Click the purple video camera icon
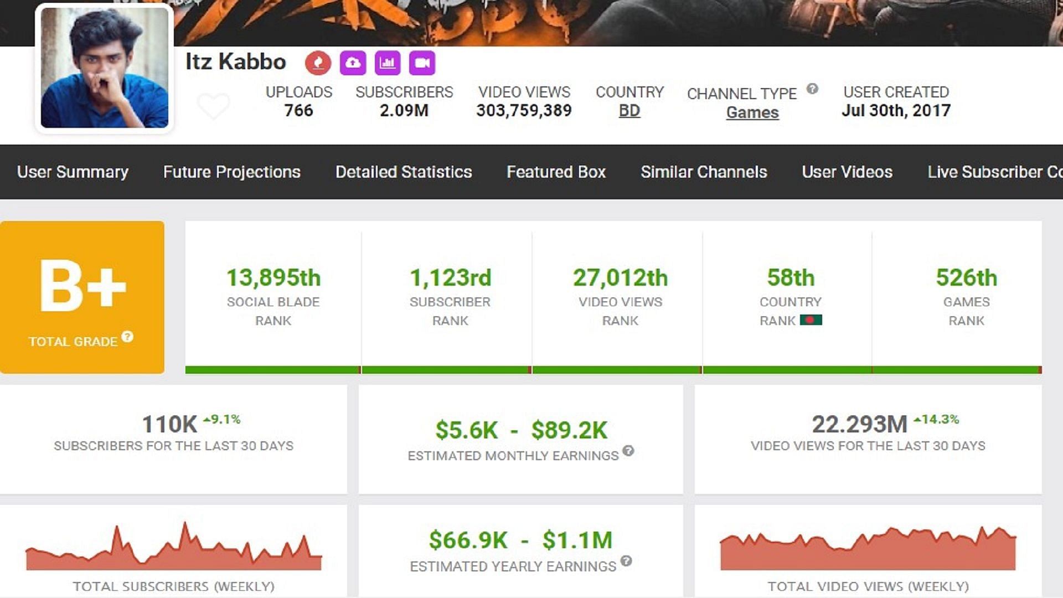Image resolution: width=1063 pixels, height=598 pixels. point(422,63)
